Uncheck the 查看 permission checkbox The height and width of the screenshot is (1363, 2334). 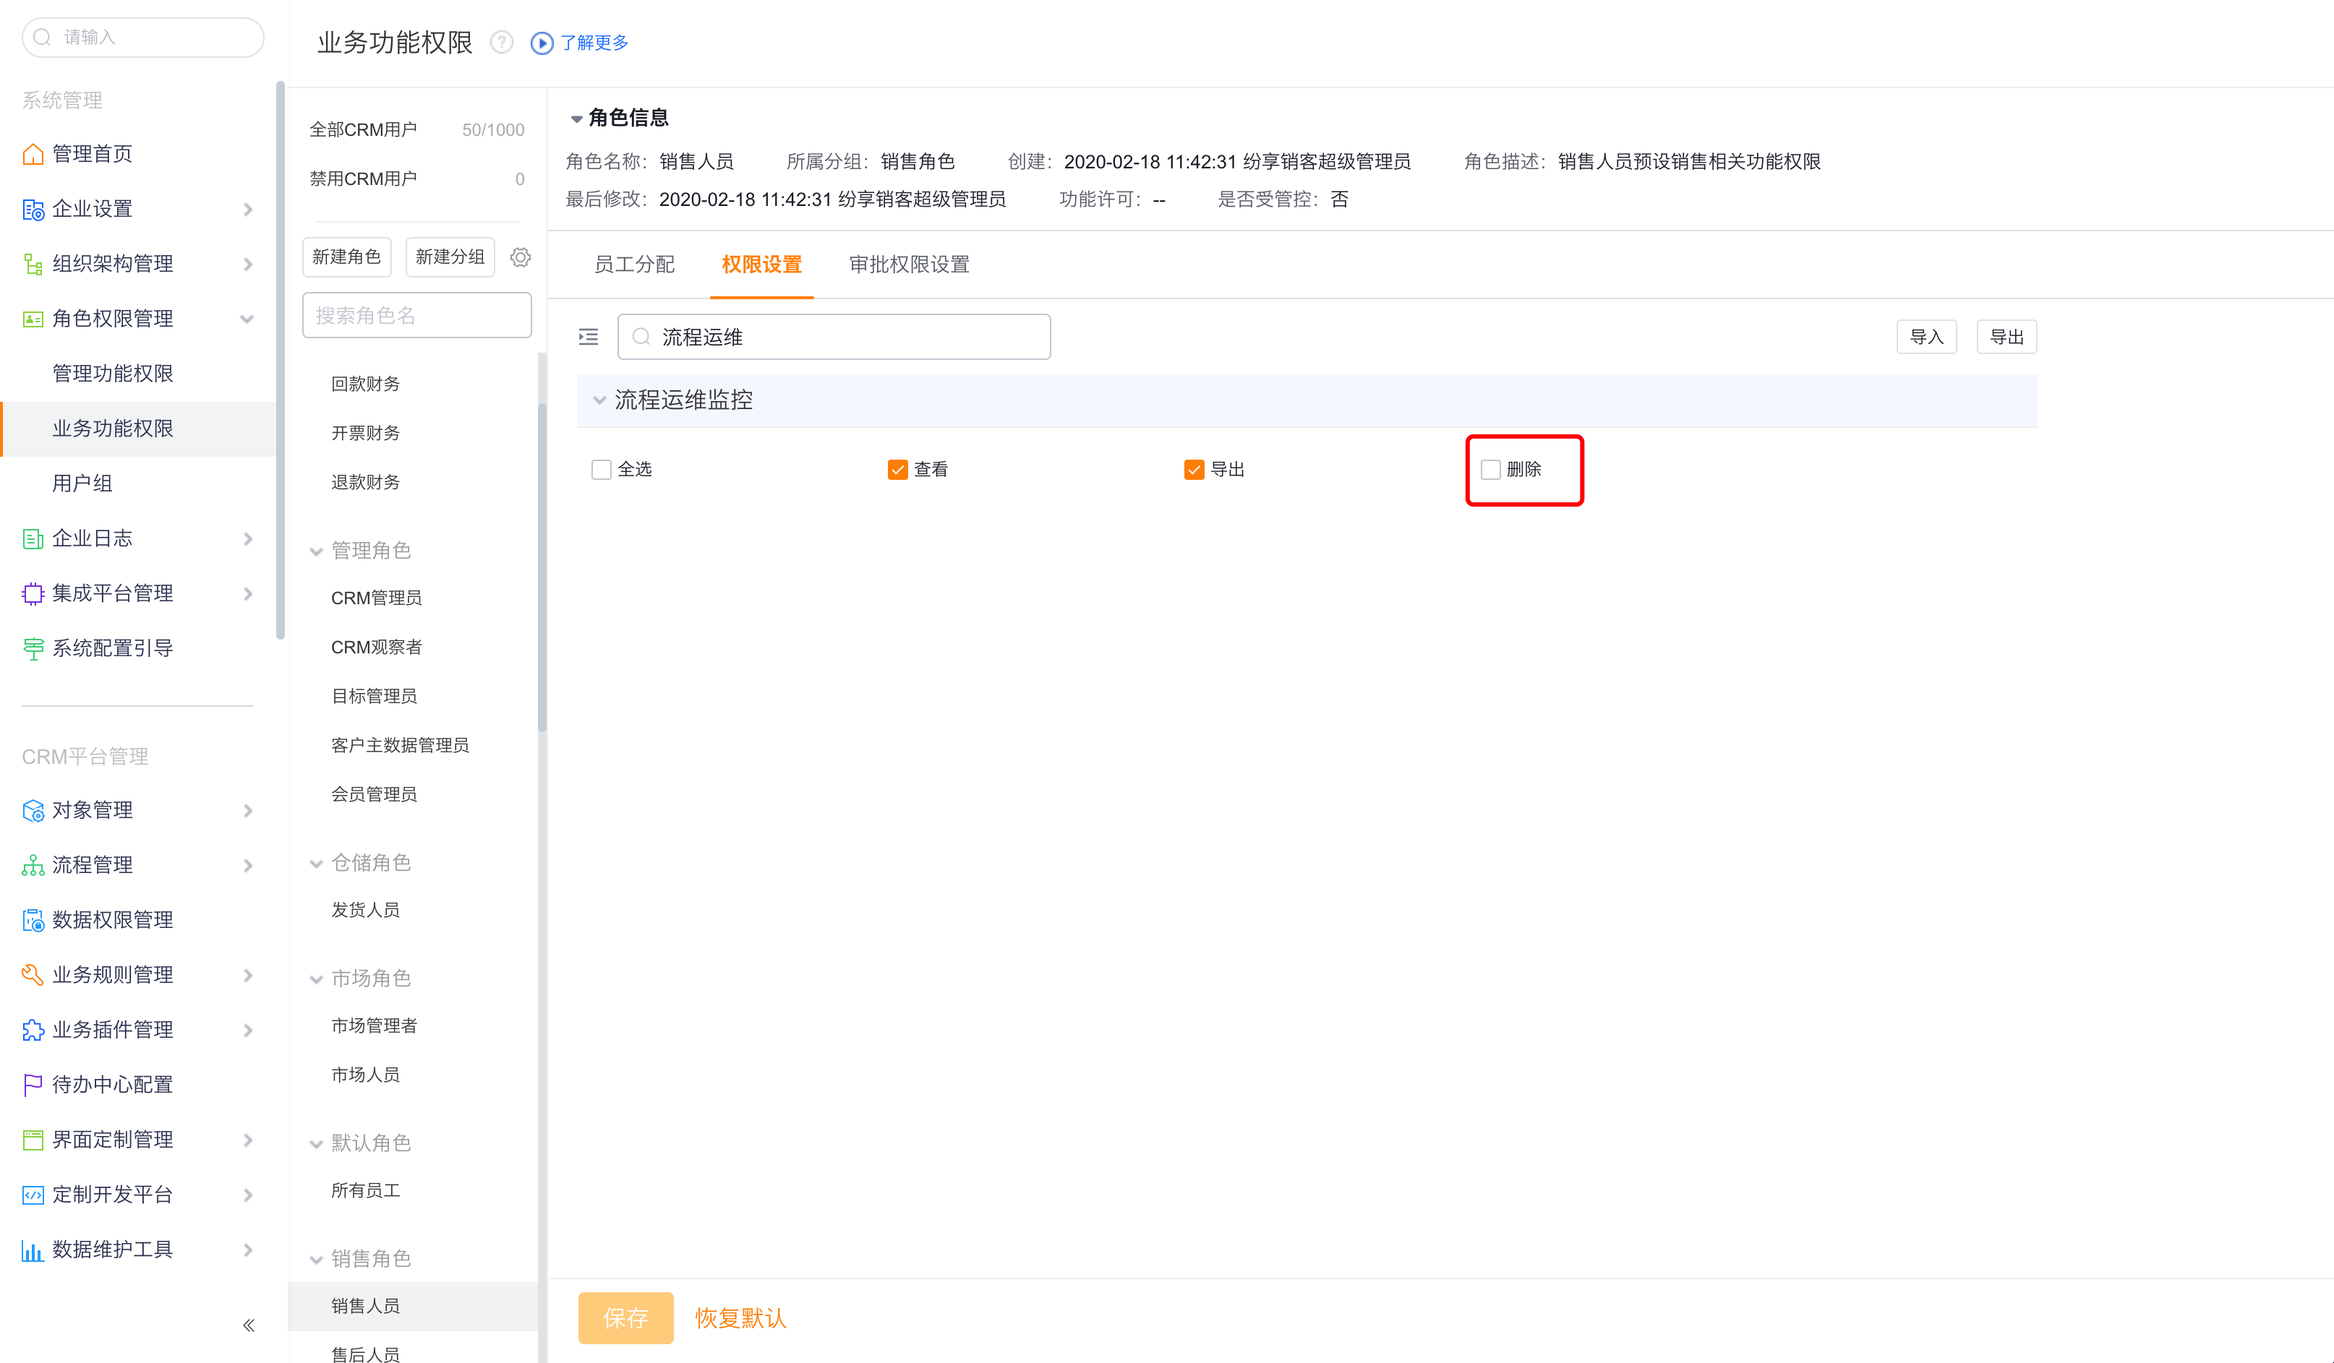point(897,470)
